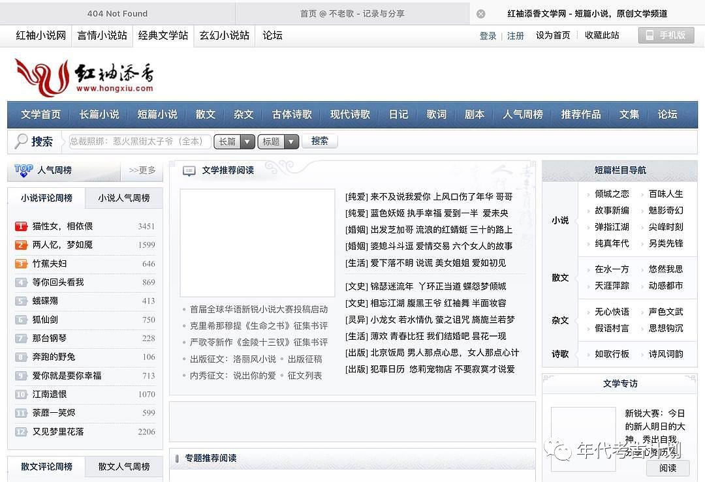Click the speech bubble icon beside 文学推荐阅读
Viewport: 705px width, 482px height.
coord(189,171)
